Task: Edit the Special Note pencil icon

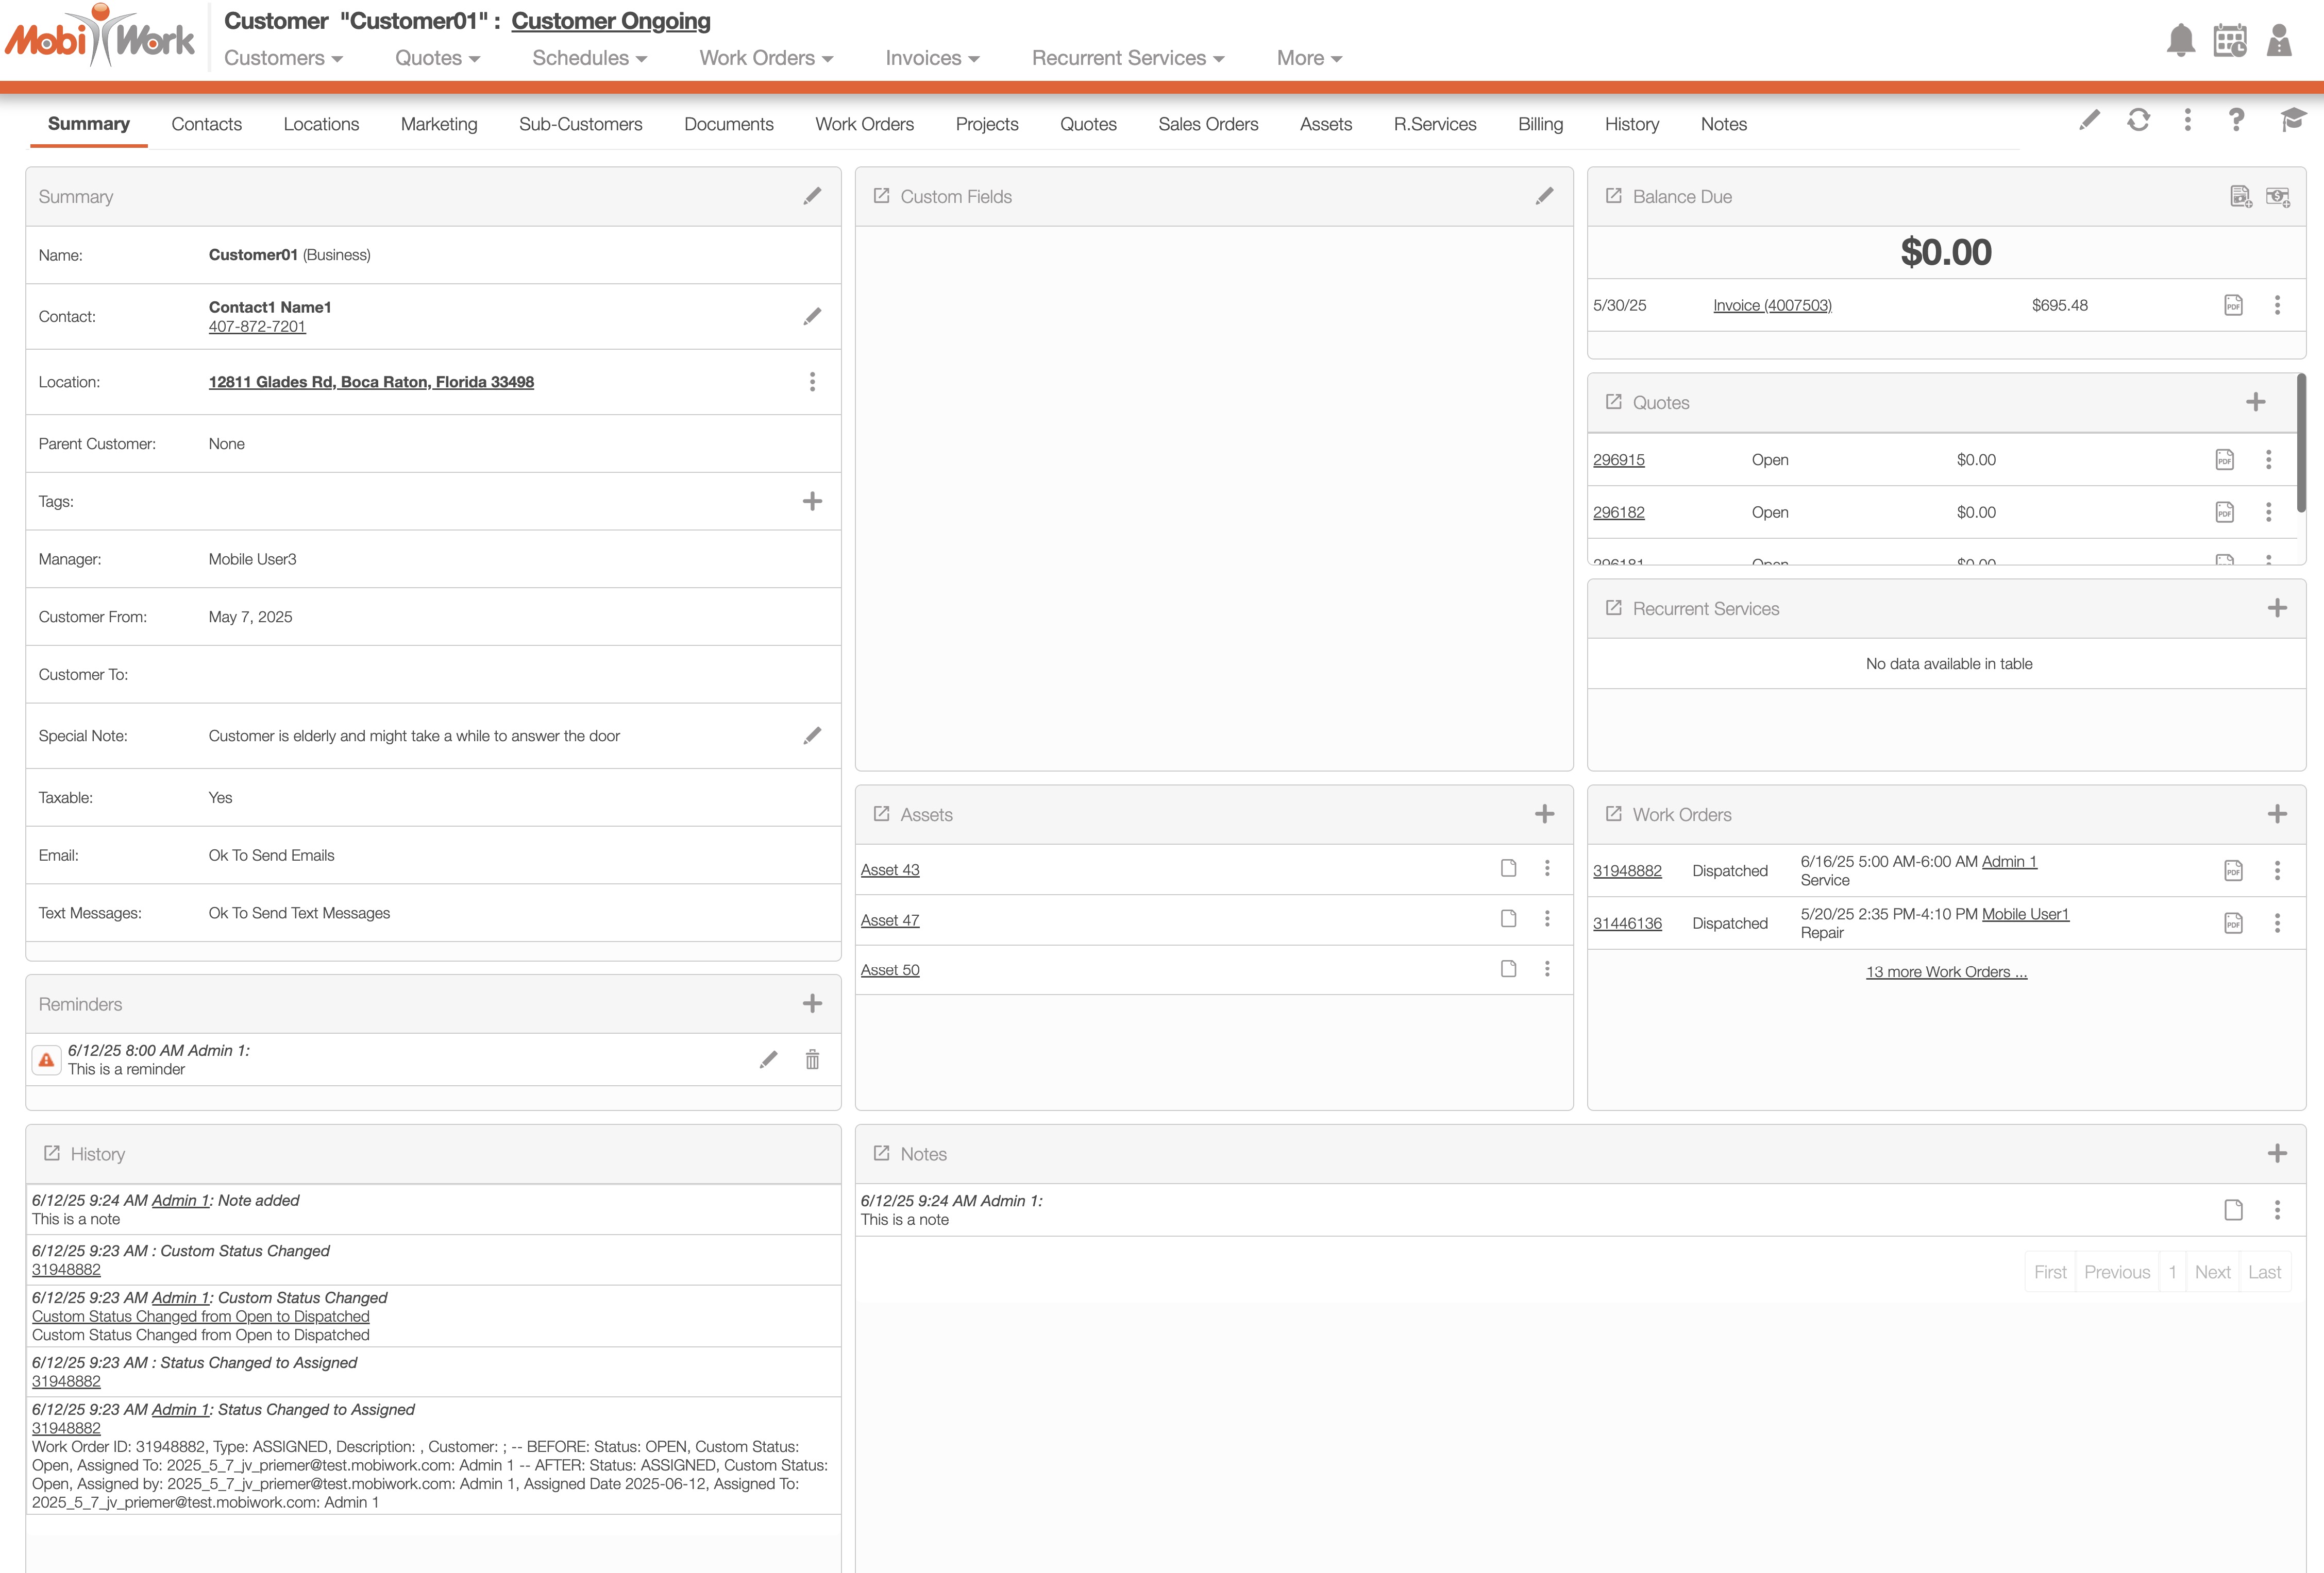Action: 812,736
